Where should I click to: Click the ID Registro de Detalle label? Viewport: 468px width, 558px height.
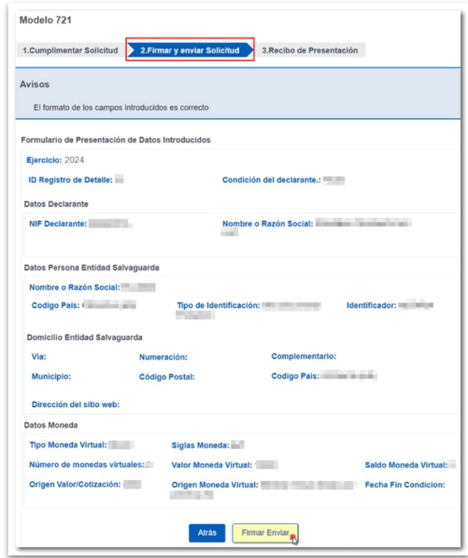70,180
